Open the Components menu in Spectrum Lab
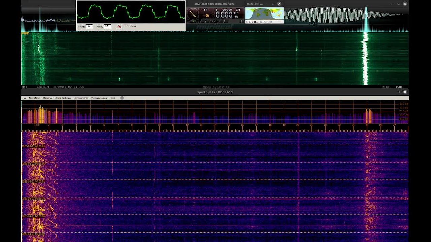 (81, 98)
